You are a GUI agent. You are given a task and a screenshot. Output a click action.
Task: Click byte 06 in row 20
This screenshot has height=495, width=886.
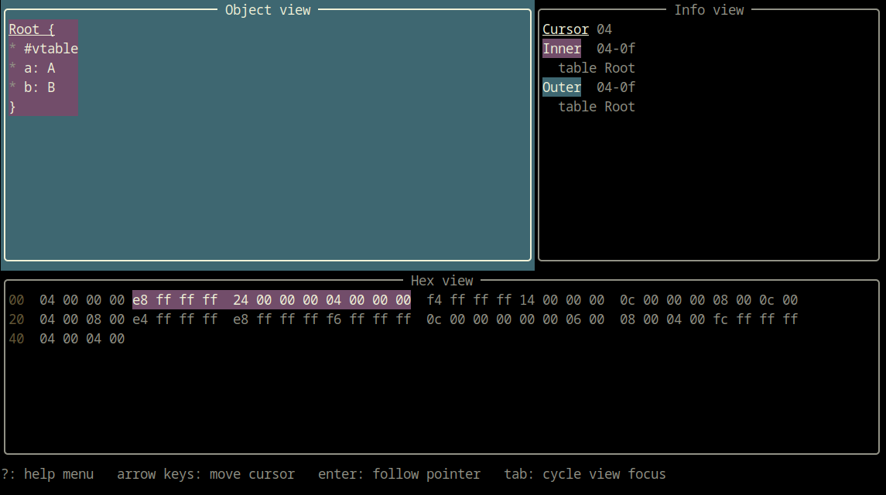(x=573, y=319)
